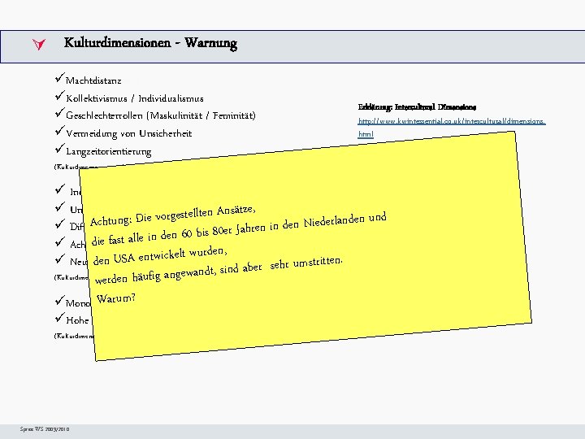Click the footer text 'Spree WS 2009/2010'
Screen dimensions: 585x439
click(x=45, y=429)
